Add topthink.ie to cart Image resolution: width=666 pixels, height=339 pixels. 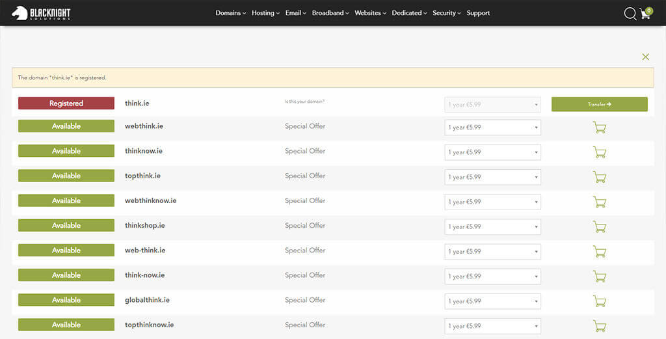click(x=599, y=177)
